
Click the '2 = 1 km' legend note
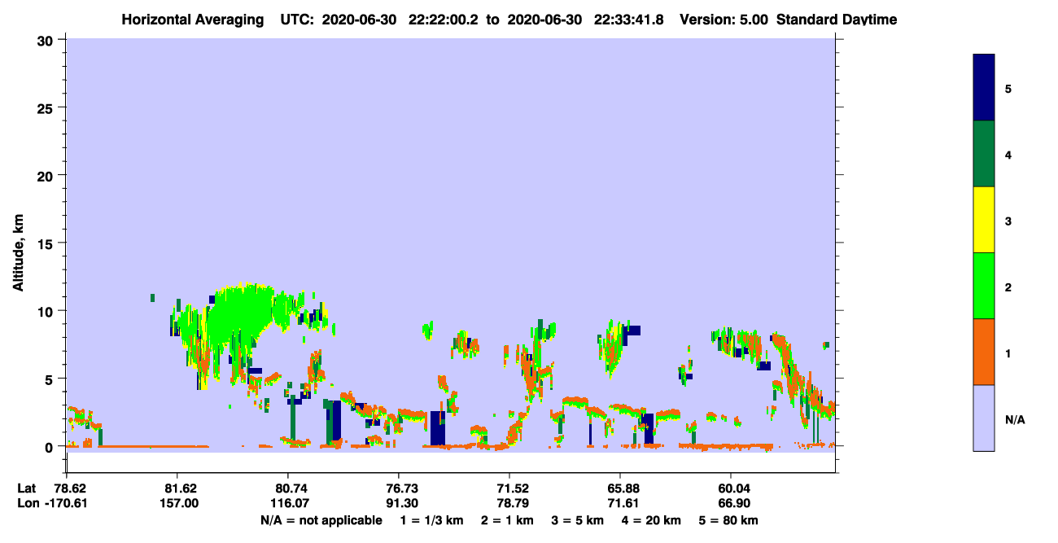coord(507,520)
